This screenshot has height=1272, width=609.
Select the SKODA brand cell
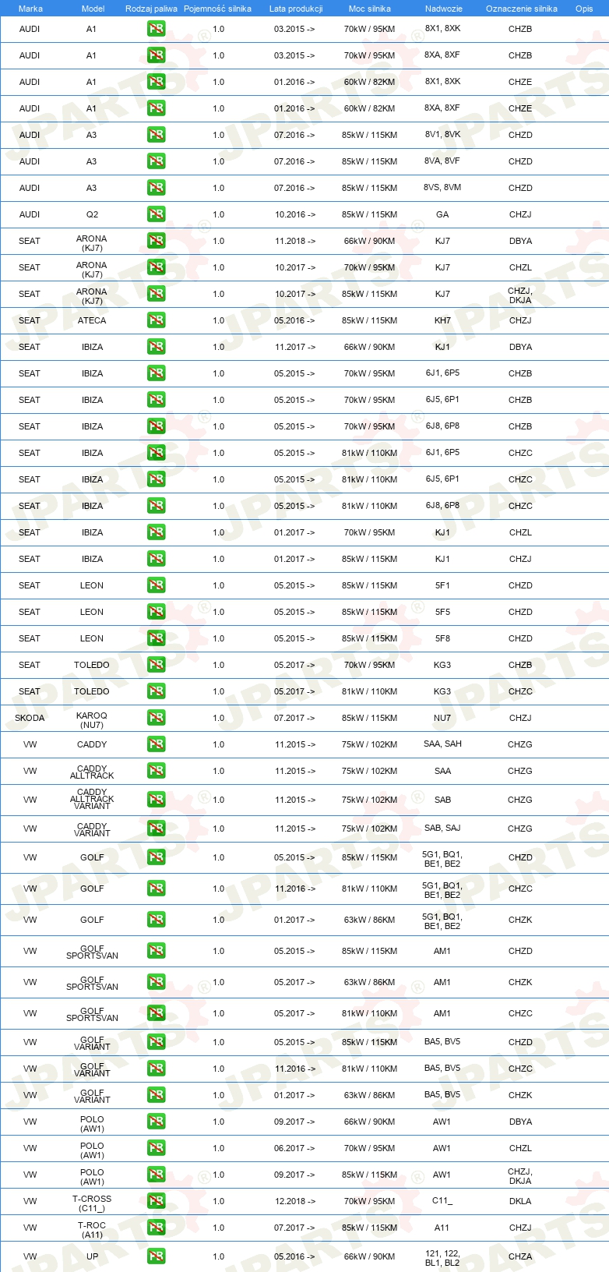coord(30,718)
